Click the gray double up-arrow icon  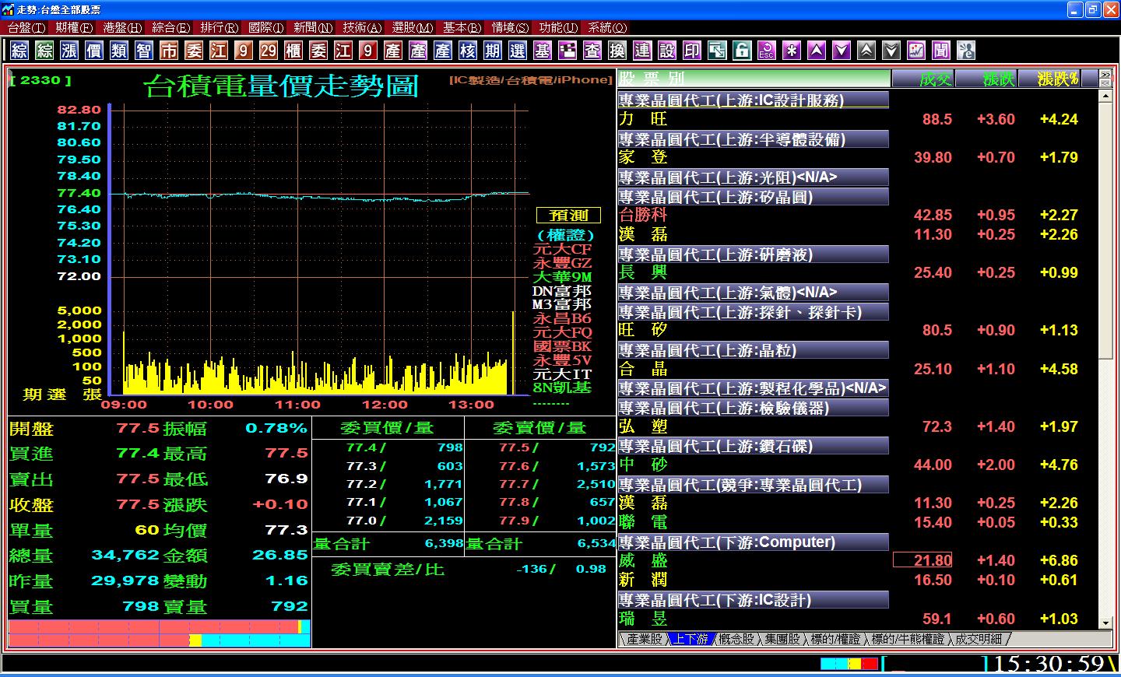[866, 51]
